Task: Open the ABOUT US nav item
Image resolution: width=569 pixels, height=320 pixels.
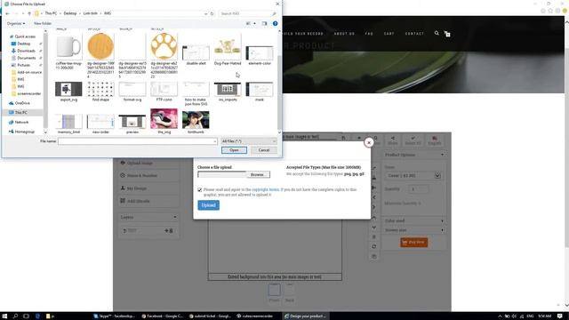Action: pyautogui.click(x=344, y=34)
